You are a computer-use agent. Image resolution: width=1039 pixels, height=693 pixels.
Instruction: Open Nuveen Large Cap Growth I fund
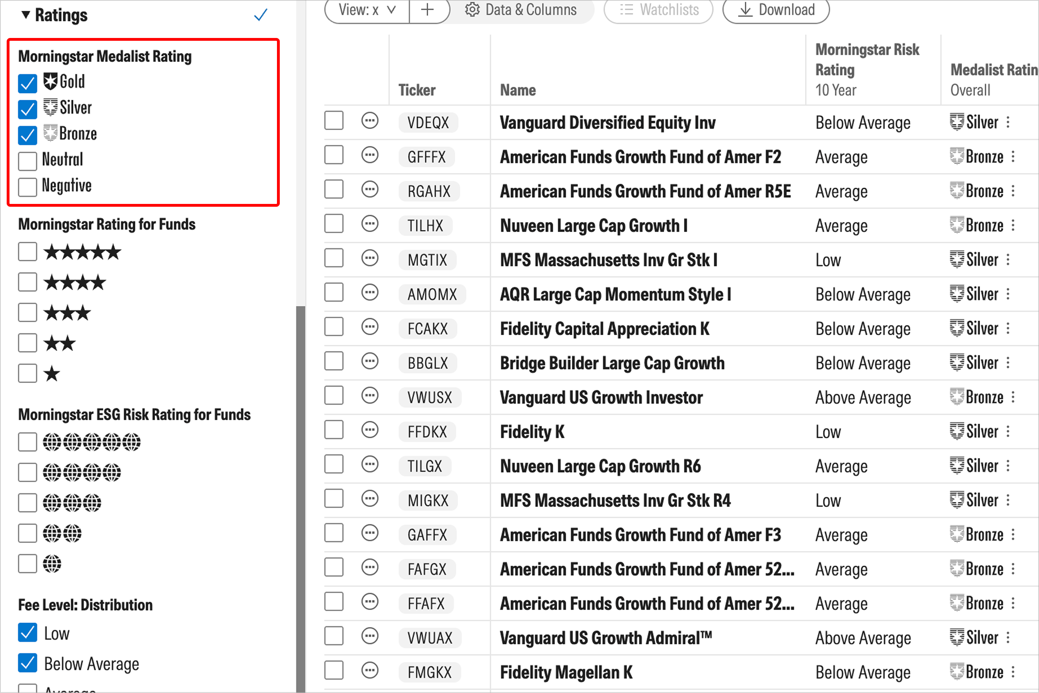(x=594, y=226)
